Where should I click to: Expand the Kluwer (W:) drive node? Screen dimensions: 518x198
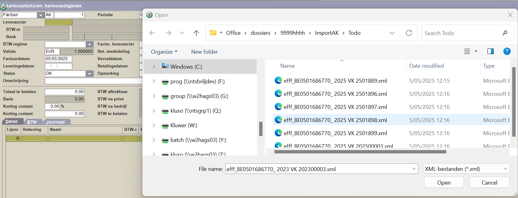[x=154, y=125]
